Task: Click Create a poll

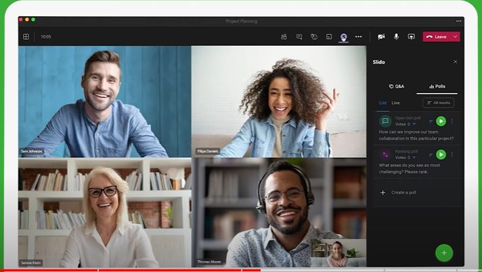Action: click(x=403, y=192)
